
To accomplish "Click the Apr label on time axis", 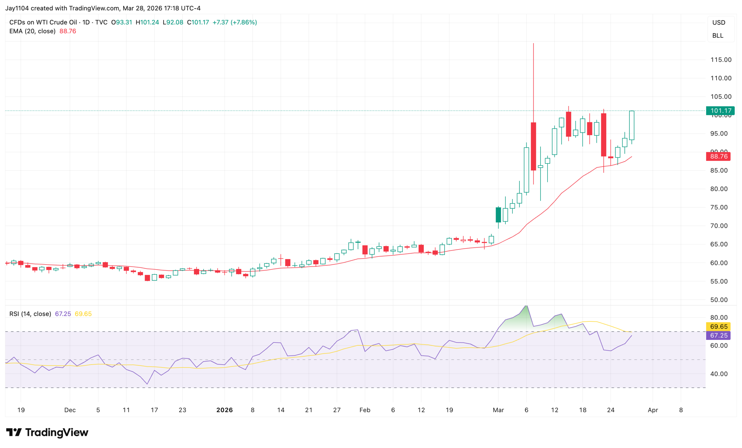I will tap(652, 410).
